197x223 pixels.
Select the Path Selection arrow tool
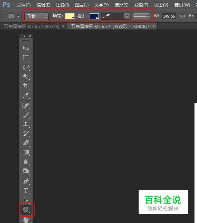tap(26, 199)
